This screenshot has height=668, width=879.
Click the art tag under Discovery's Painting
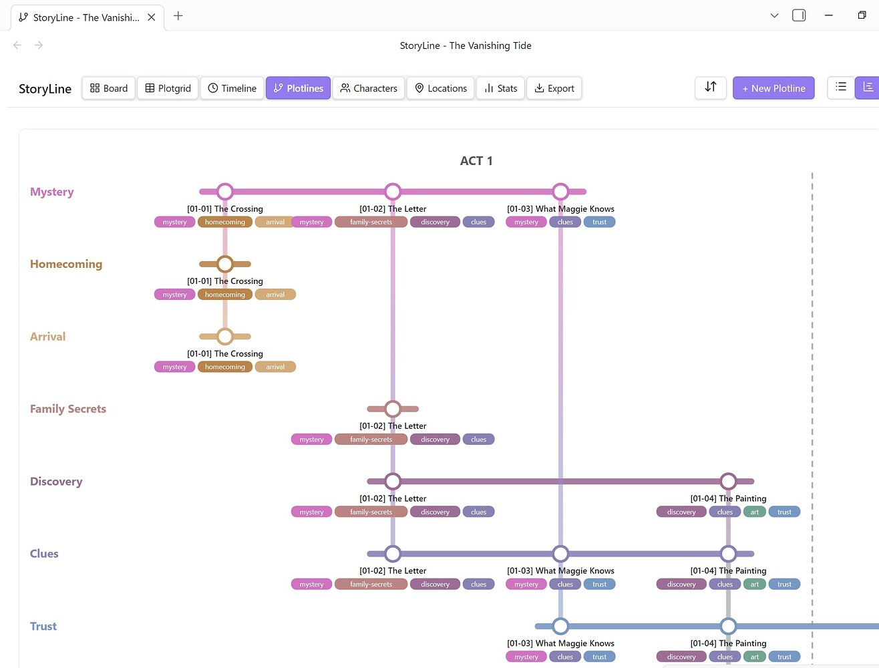pyautogui.click(x=755, y=512)
